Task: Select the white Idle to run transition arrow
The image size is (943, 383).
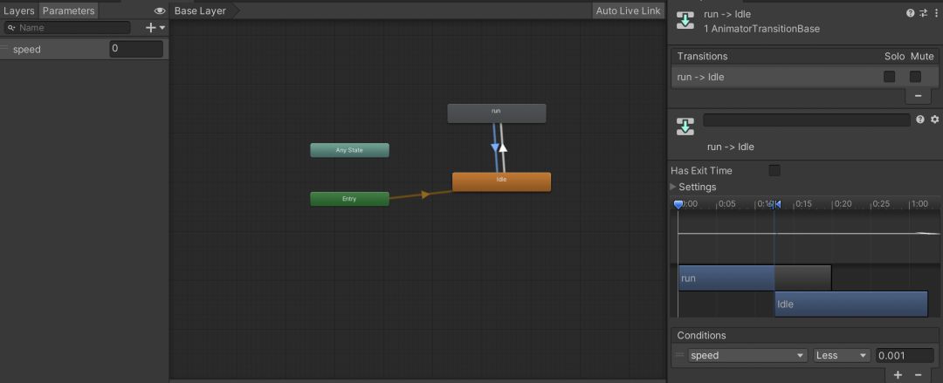Action: coord(504,147)
